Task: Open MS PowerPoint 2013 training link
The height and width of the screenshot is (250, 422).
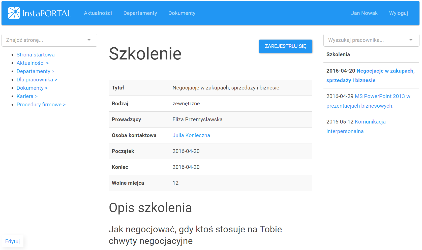Action: click(382, 96)
